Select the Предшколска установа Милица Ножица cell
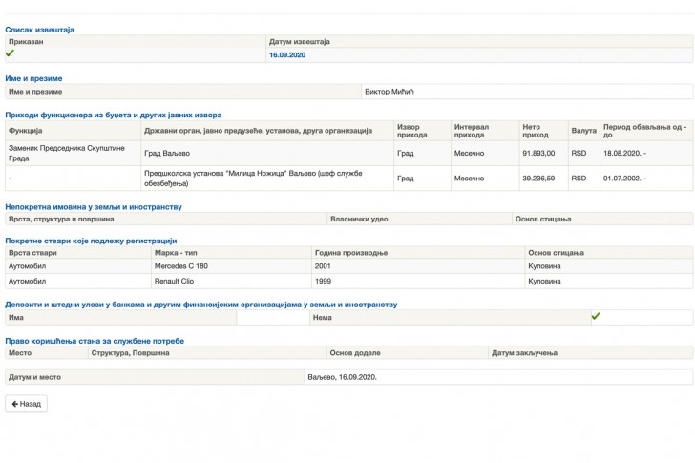 point(267,179)
